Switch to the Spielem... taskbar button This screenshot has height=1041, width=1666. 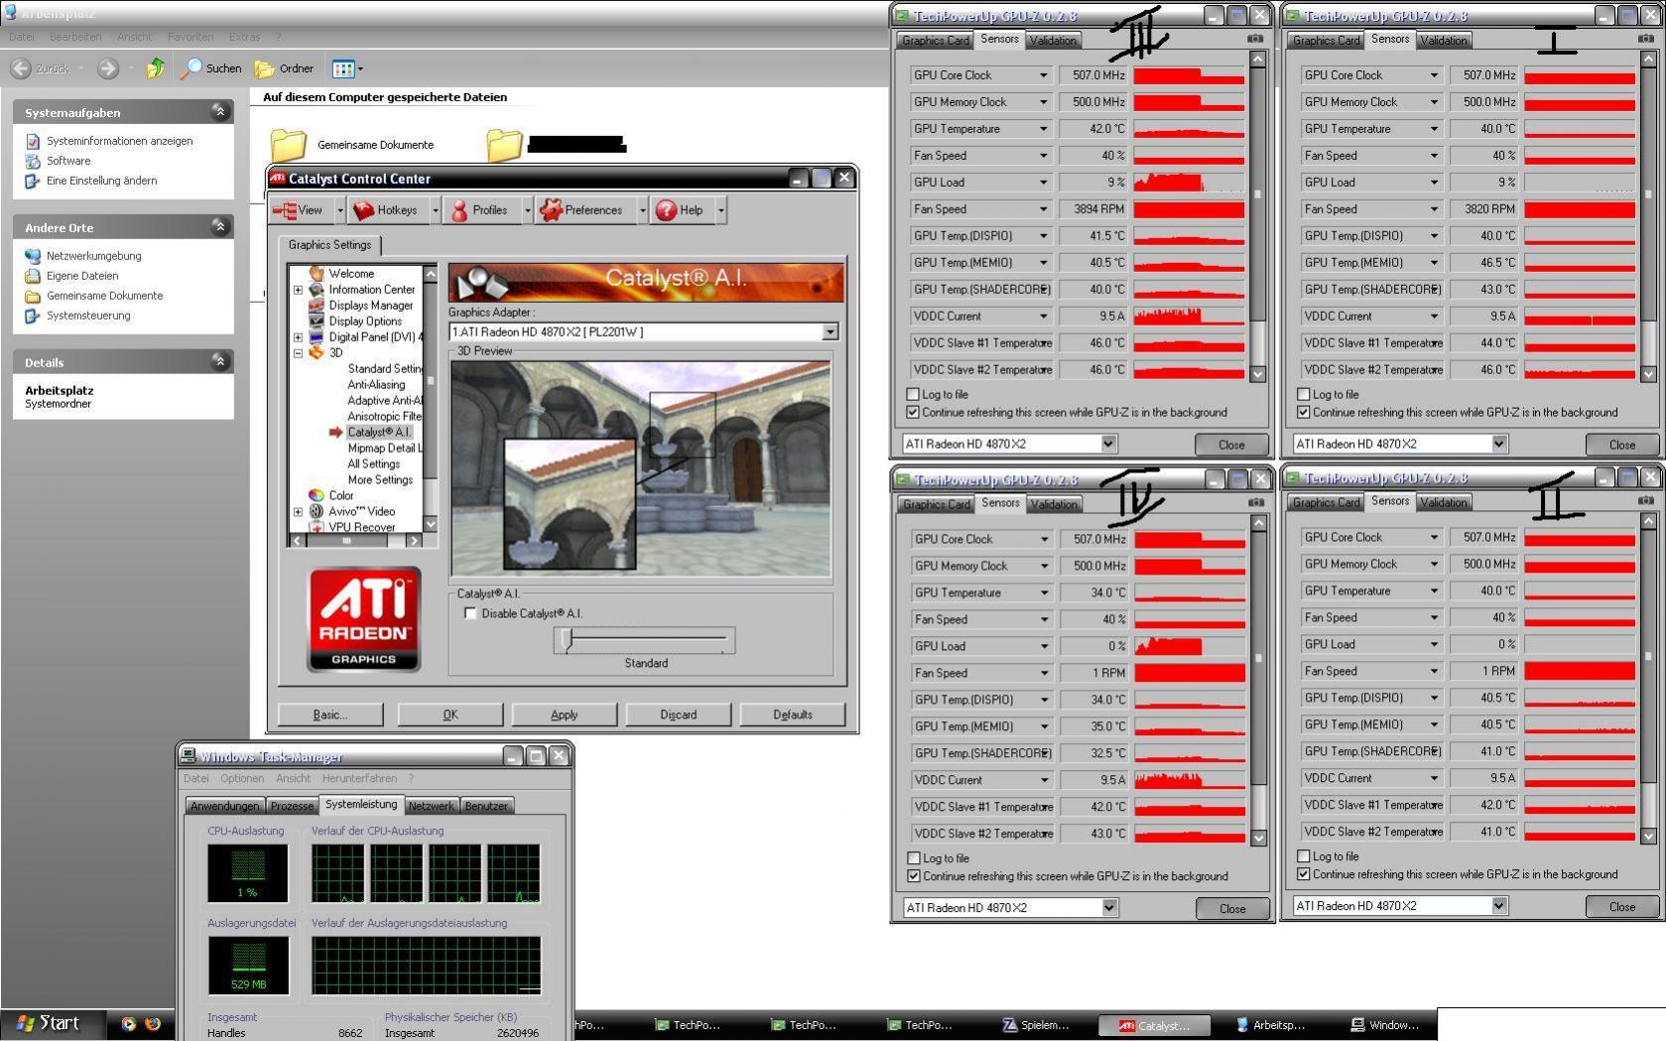(1037, 1025)
